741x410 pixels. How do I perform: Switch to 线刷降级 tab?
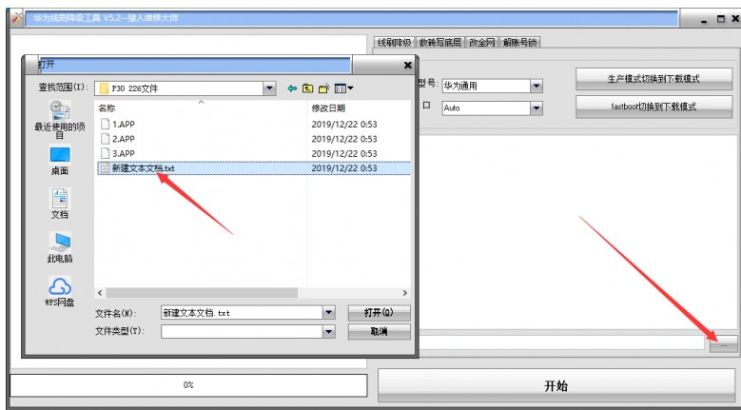pyautogui.click(x=394, y=43)
